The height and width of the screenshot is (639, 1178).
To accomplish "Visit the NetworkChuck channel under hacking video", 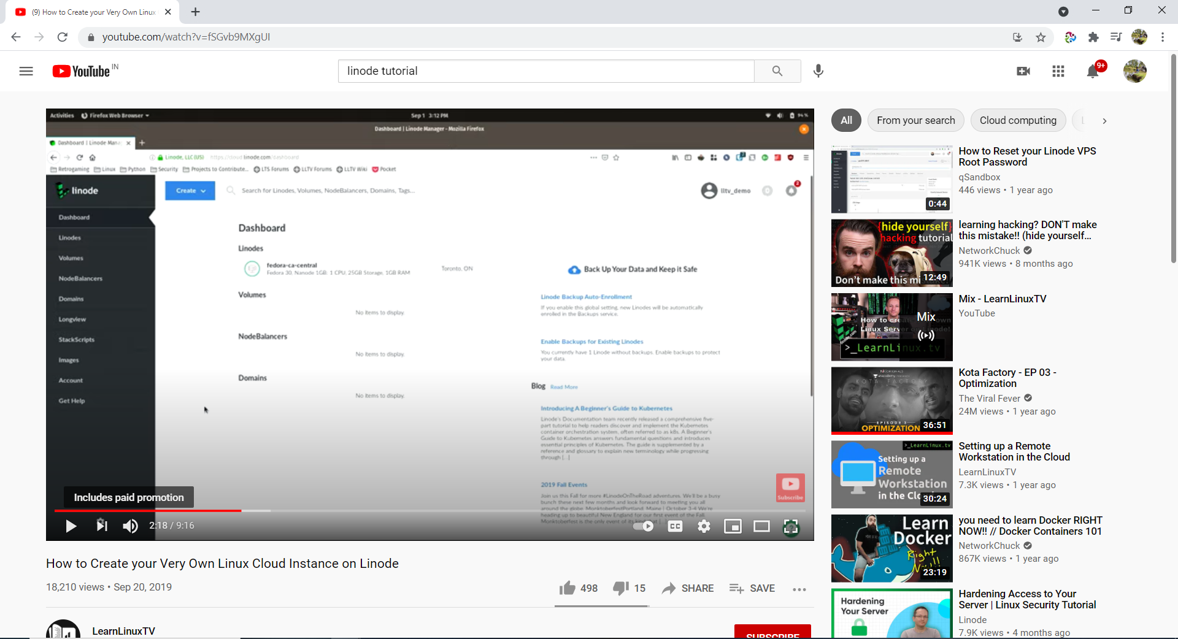I will click(989, 251).
